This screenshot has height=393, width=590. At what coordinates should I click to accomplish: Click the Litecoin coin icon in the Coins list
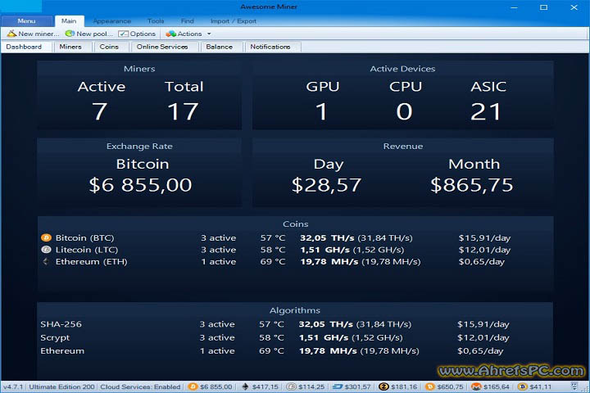46,250
